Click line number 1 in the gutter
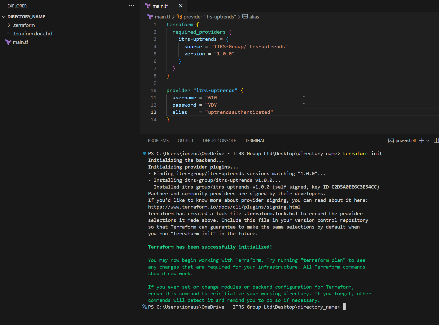Screen dimensions: 439x325 pos(155,25)
